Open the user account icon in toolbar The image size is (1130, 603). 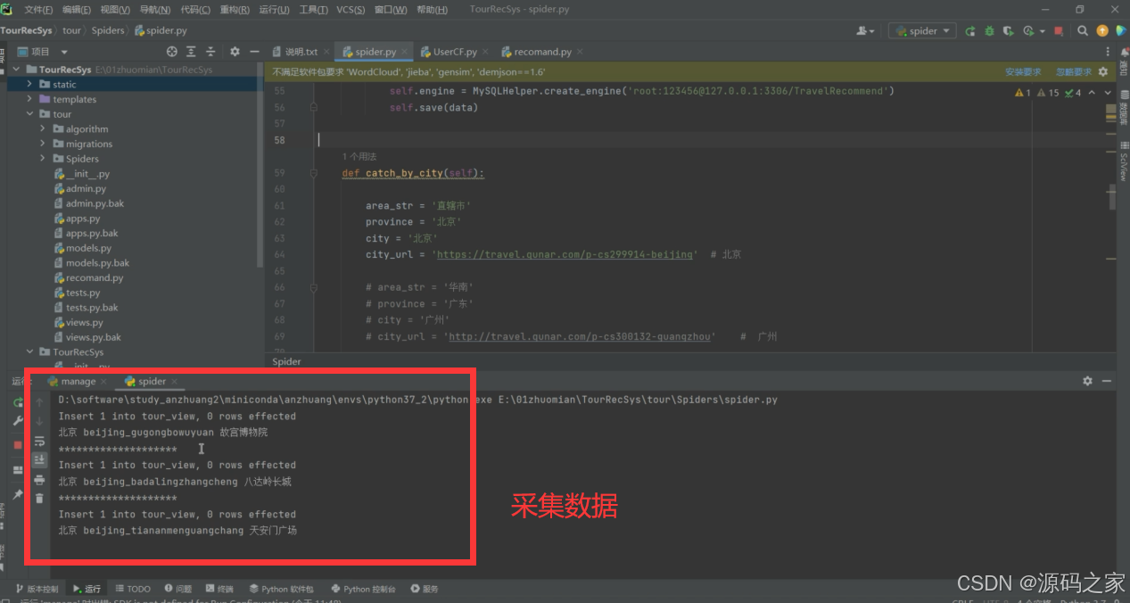[864, 31]
